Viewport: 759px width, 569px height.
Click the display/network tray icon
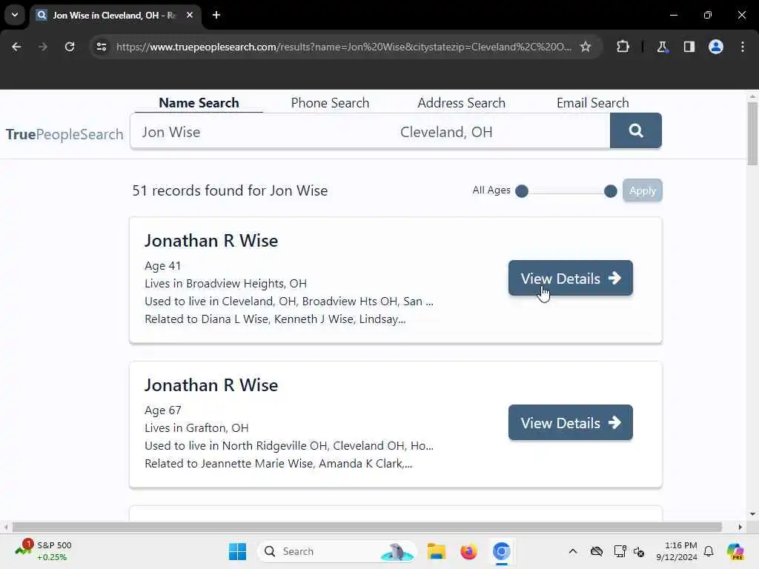pos(620,551)
